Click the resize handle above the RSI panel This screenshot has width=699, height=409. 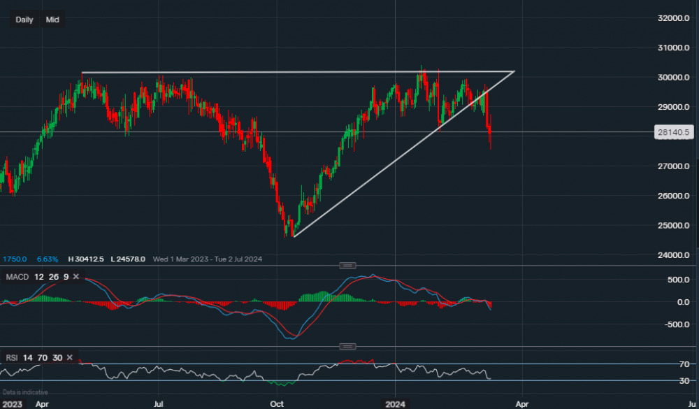(347, 346)
